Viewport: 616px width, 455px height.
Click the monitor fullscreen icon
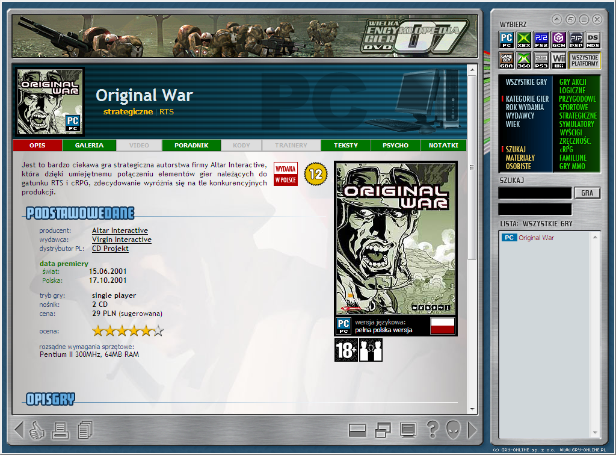pos(408,430)
